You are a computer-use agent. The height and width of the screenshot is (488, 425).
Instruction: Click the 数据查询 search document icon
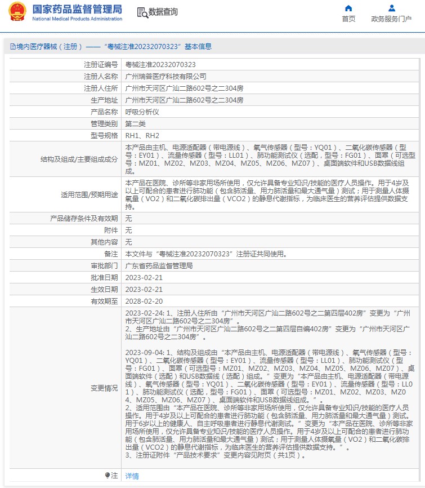click(x=142, y=12)
